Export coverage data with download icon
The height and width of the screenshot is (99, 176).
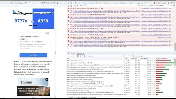[x=84, y=56]
